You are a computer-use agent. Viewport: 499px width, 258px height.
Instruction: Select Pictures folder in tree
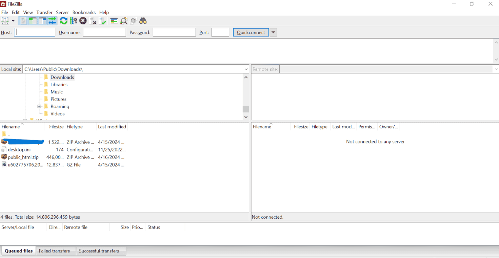pyautogui.click(x=58, y=99)
